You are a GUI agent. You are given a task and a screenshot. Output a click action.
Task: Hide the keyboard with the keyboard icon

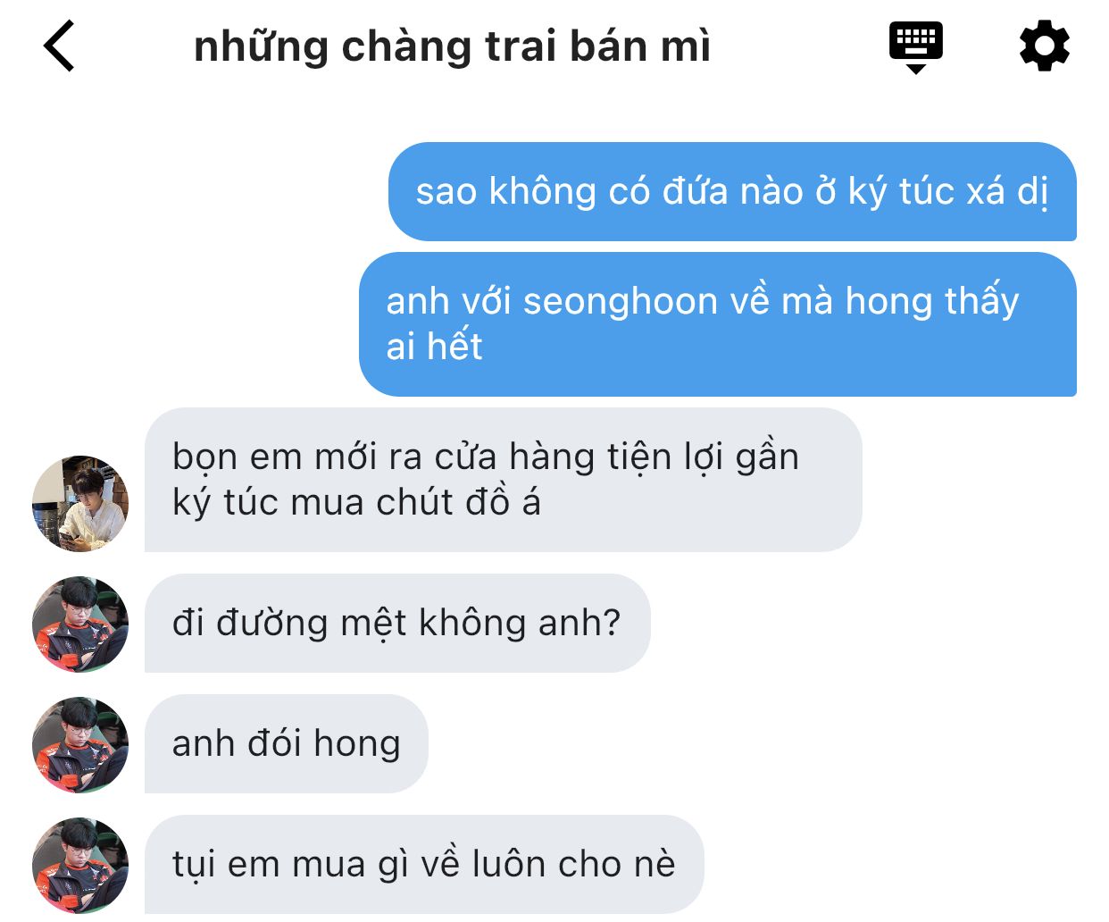915,46
